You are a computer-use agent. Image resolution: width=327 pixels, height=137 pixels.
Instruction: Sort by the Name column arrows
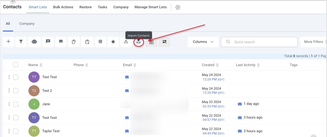click(41, 65)
